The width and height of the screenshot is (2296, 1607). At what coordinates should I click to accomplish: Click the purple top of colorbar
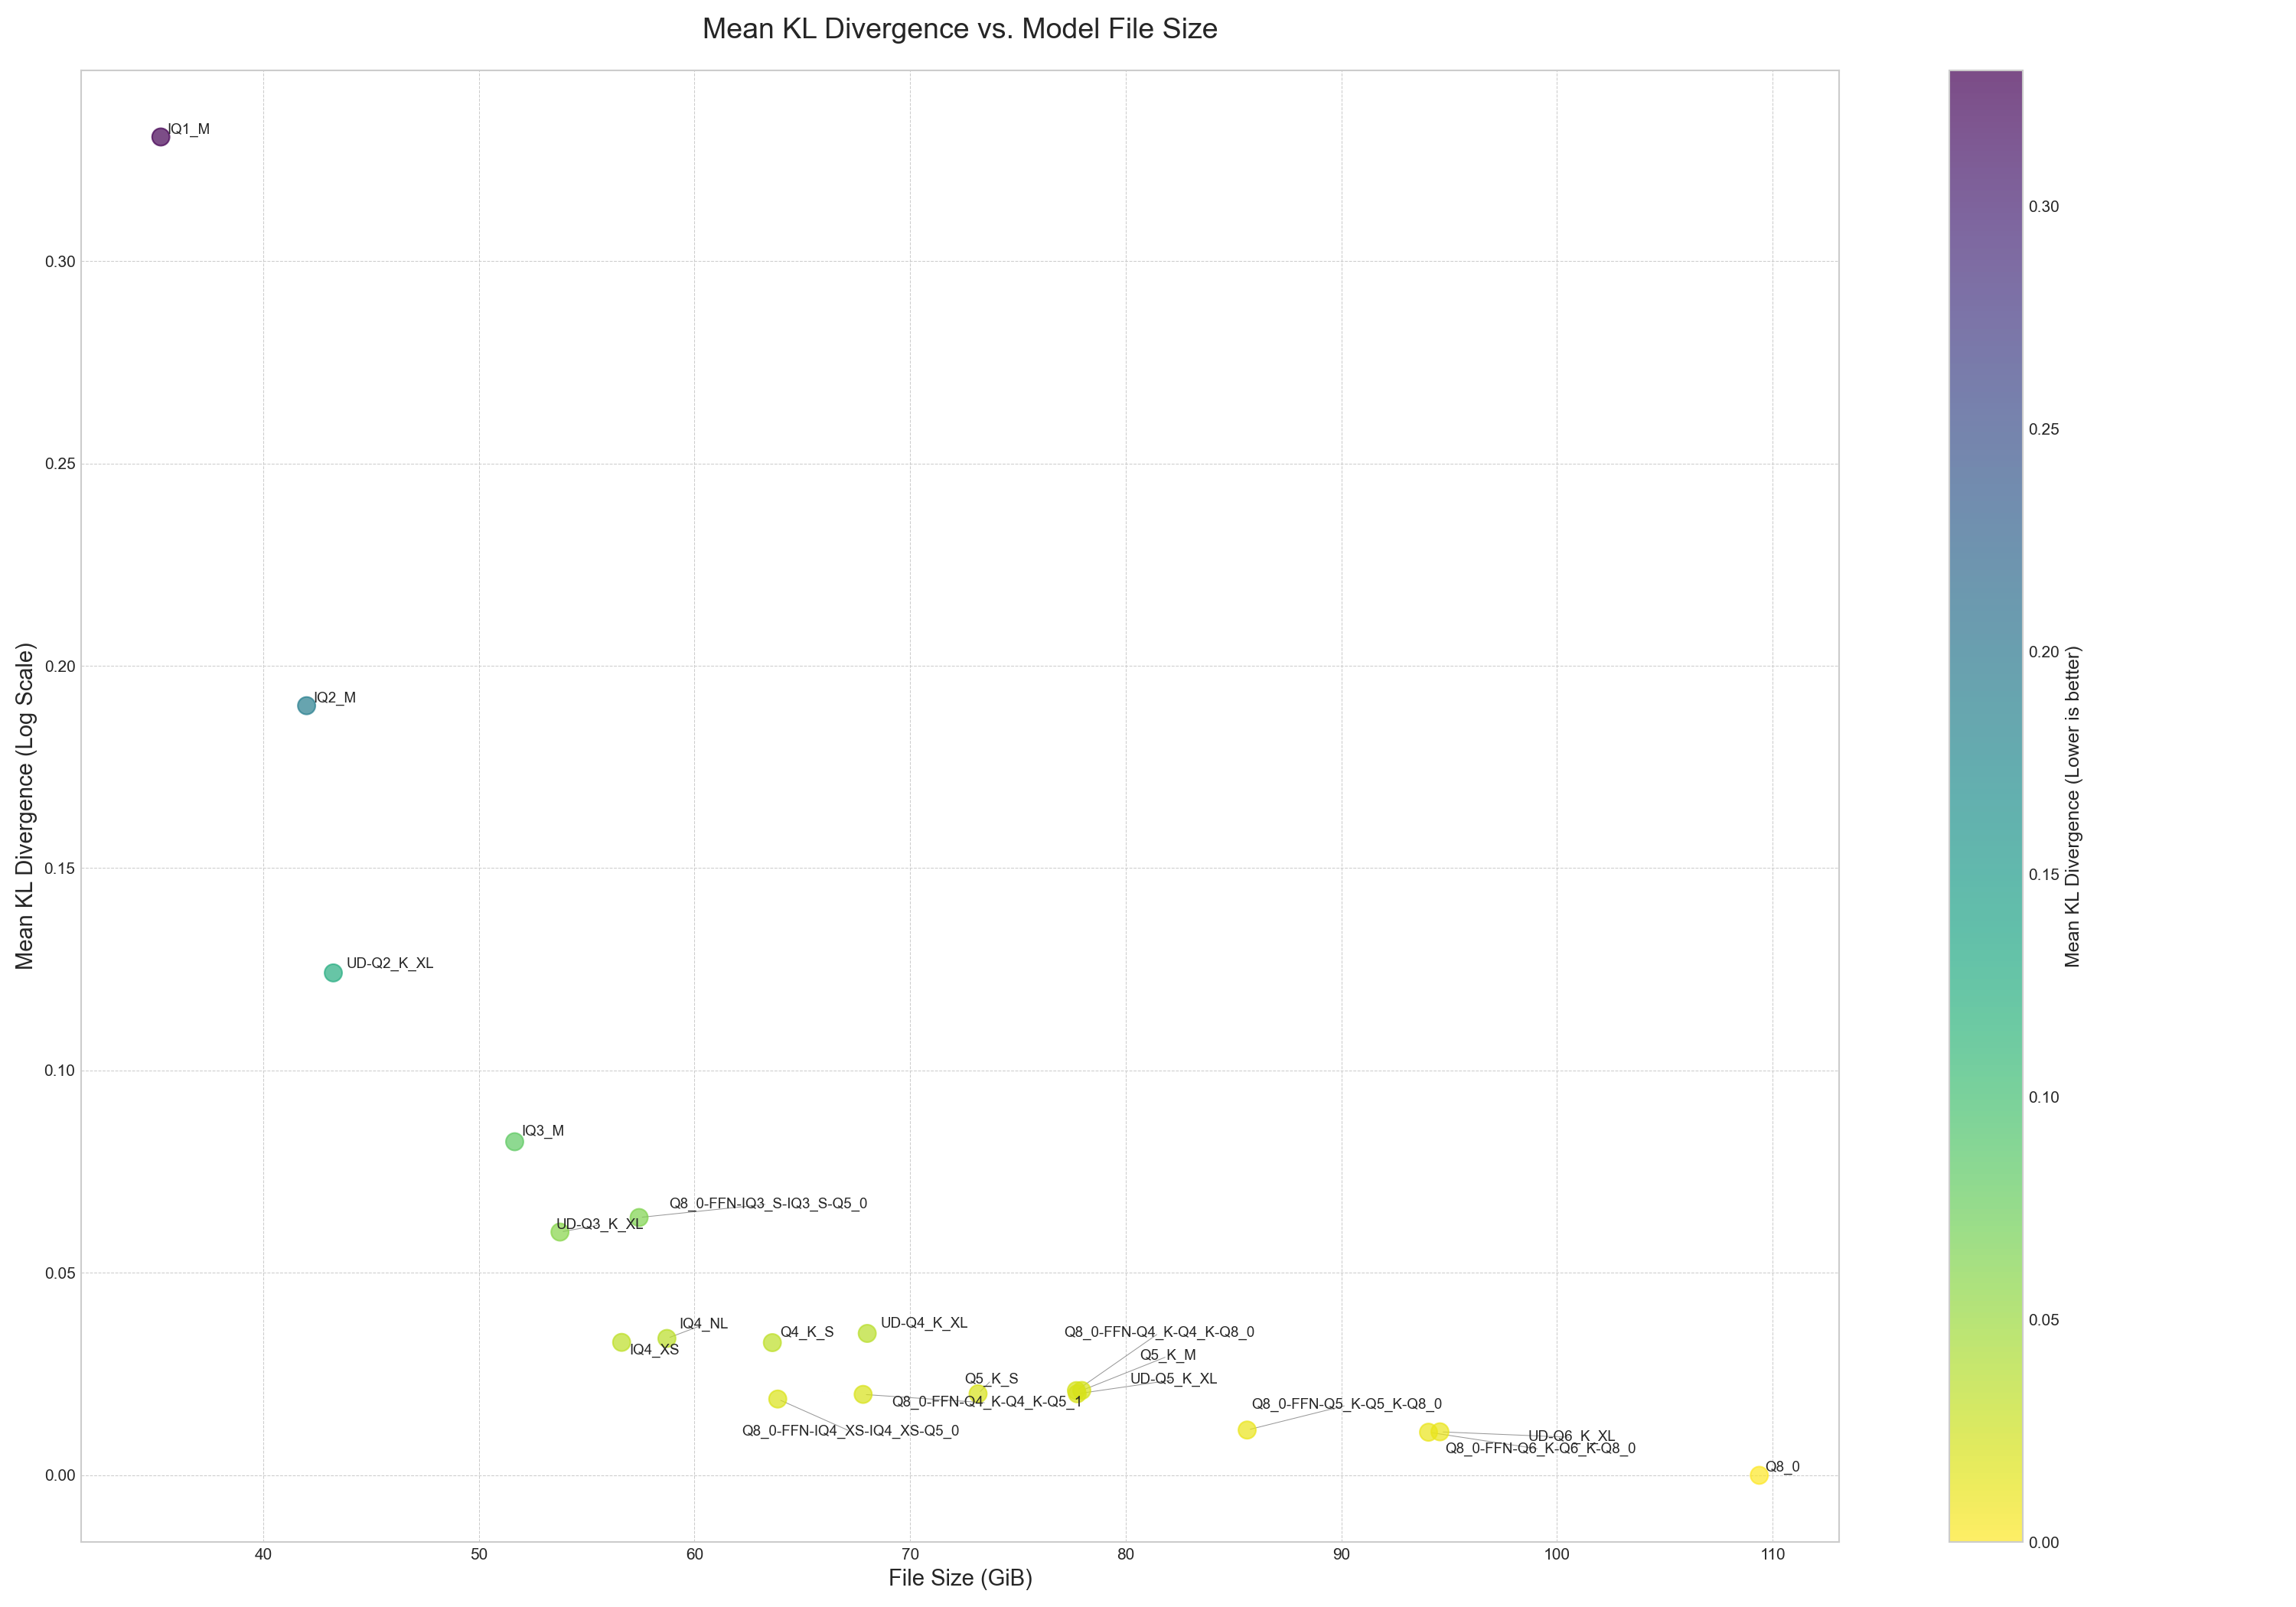1985,85
